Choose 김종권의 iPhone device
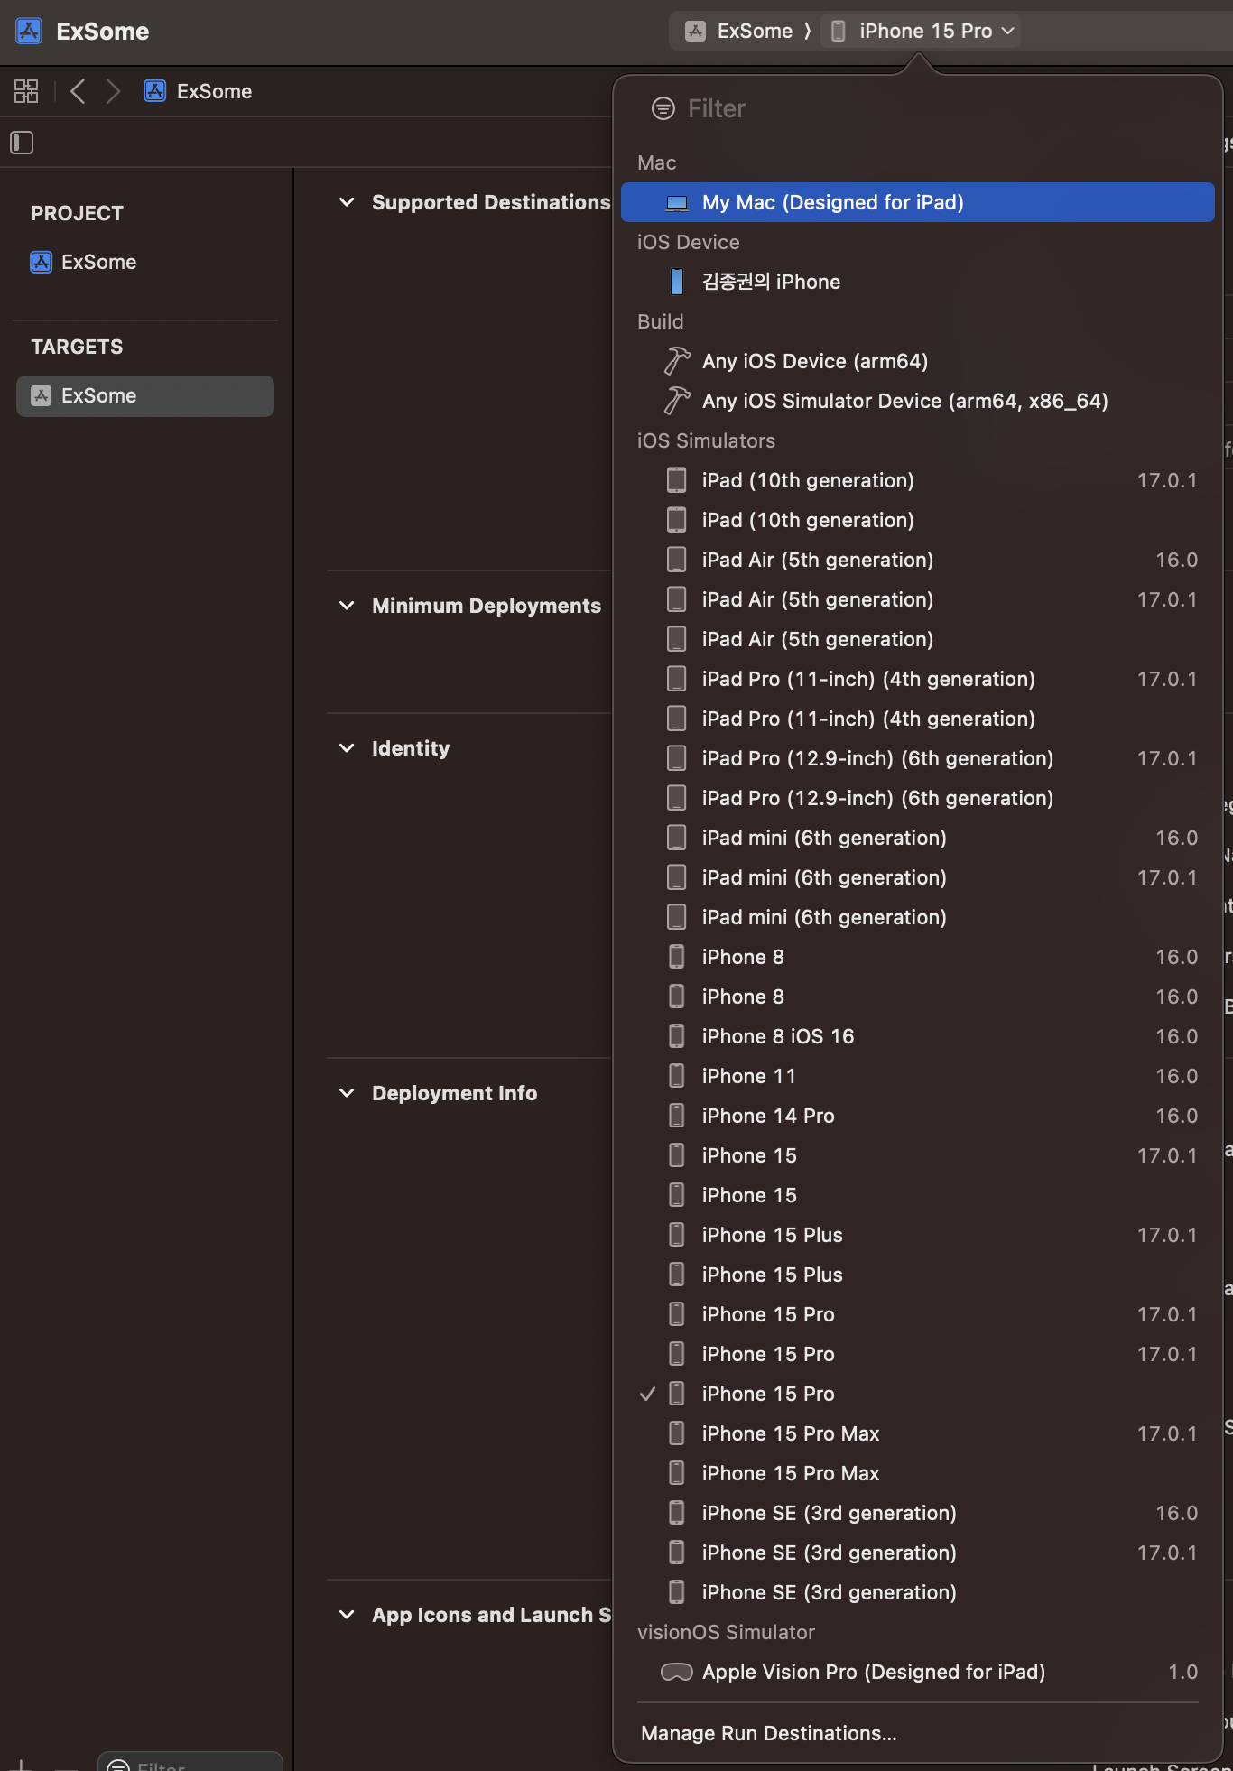The image size is (1233, 1771). tap(918, 282)
